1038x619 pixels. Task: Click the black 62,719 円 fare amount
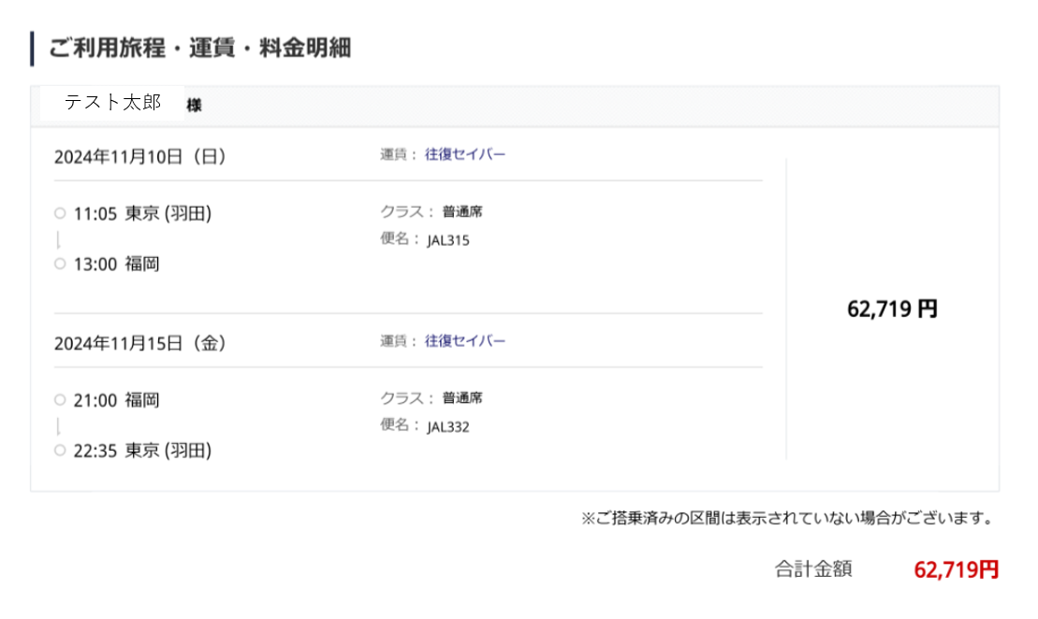(x=892, y=309)
